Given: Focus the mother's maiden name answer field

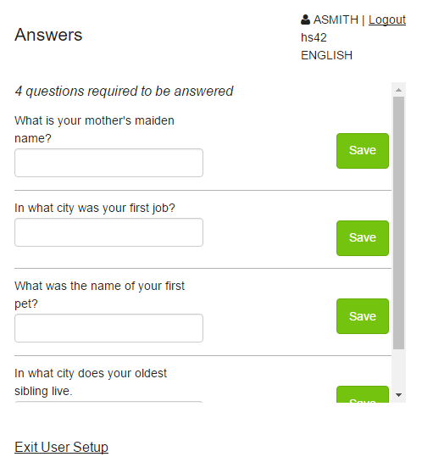Looking at the screenshot, I should 108,163.
